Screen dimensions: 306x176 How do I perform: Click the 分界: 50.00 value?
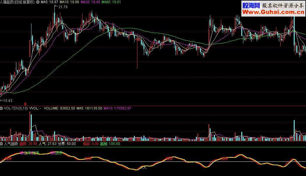[x=67, y=144]
